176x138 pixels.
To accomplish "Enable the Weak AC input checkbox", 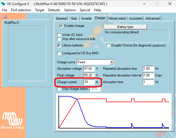I will [59, 35].
